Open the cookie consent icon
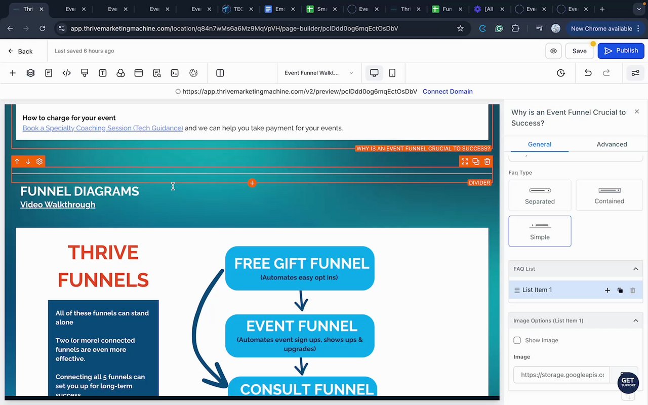 point(193,73)
